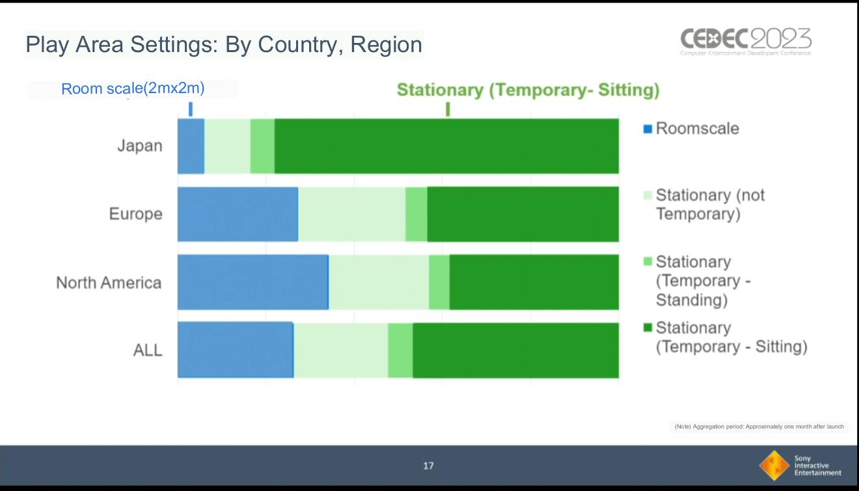Click Europe's blue Roomscale bar segment
859x491 pixels.
[x=238, y=214]
